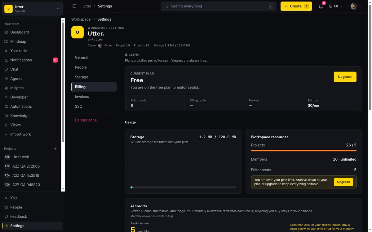The image size is (372, 232).
Task: Open People at the bottom of the sidebar
Action: pyautogui.click(x=32, y=207)
